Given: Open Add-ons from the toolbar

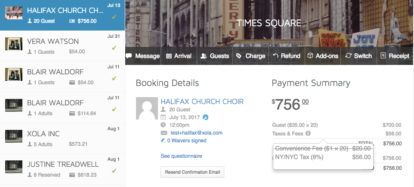Looking at the screenshot, I should [323, 56].
